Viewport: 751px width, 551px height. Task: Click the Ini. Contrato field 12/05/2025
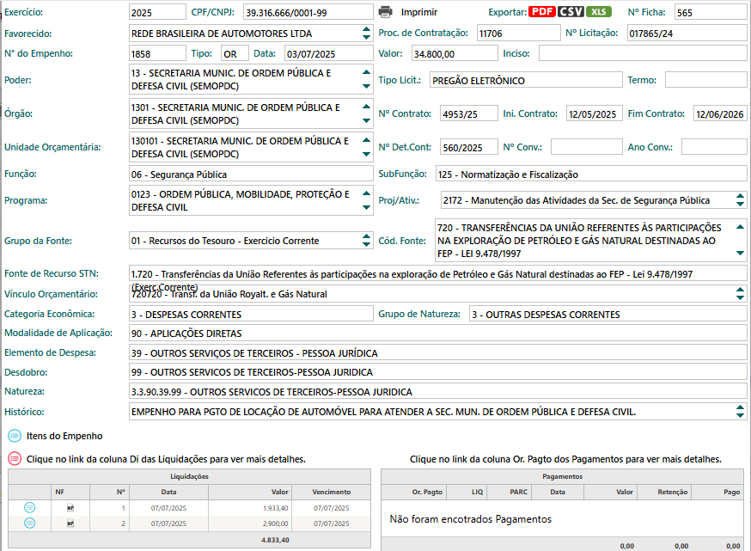[595, 114]
